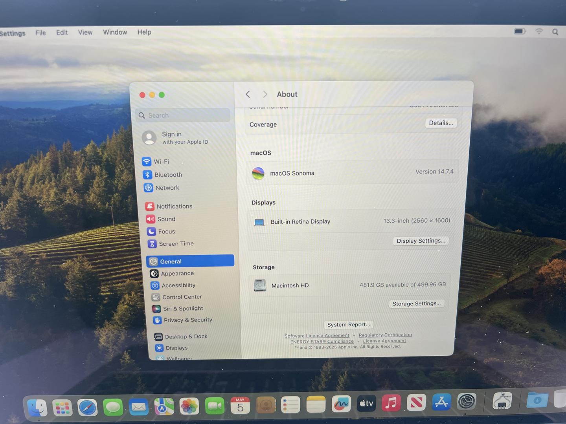Open the License Agreement link
This screenshot has width=566, height=424.
tap(384, 341)
